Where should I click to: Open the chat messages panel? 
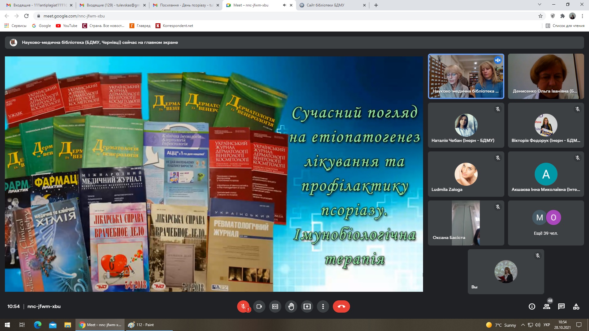[x=561, y=306]
